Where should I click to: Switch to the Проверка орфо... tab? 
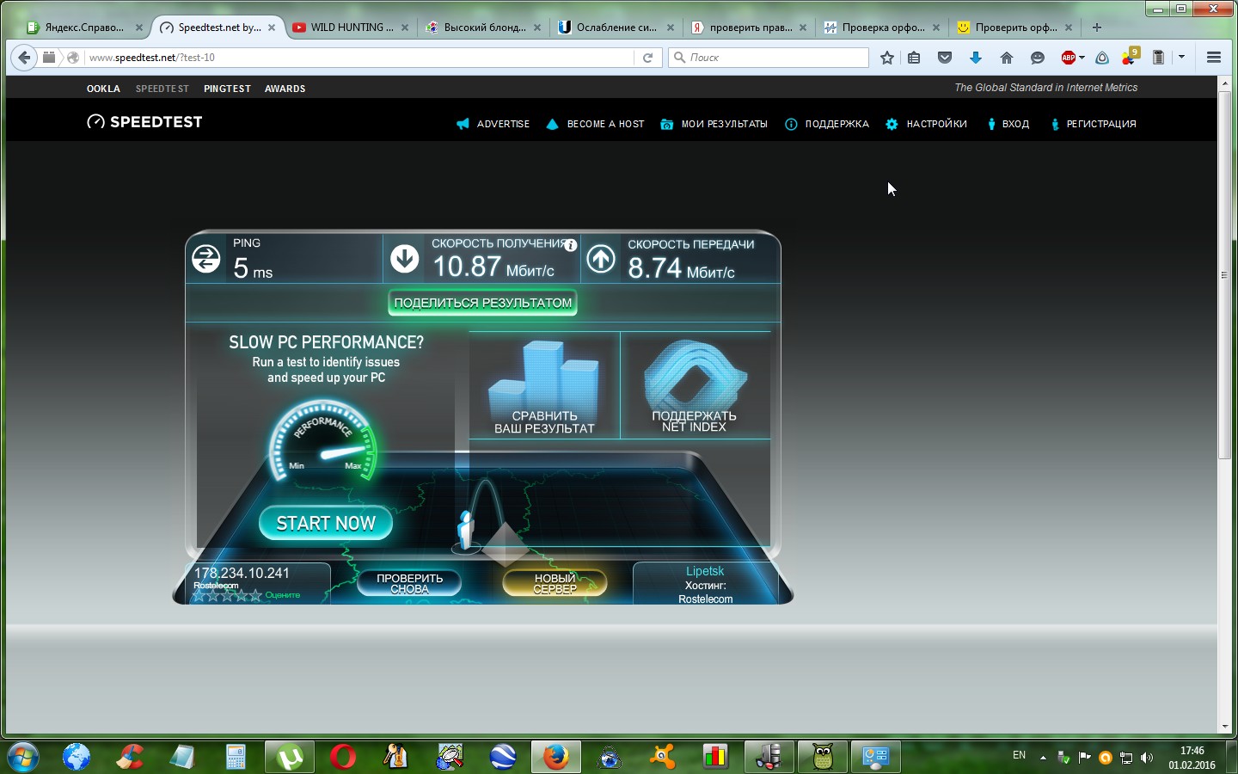[x=883, y=28]
